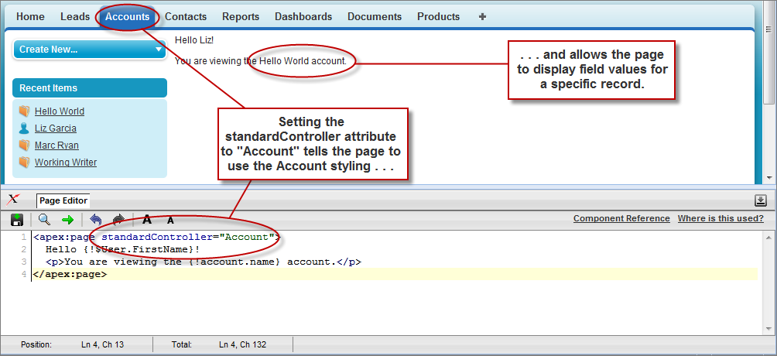Decrease font size with the small A

click(x=170, y=221)
